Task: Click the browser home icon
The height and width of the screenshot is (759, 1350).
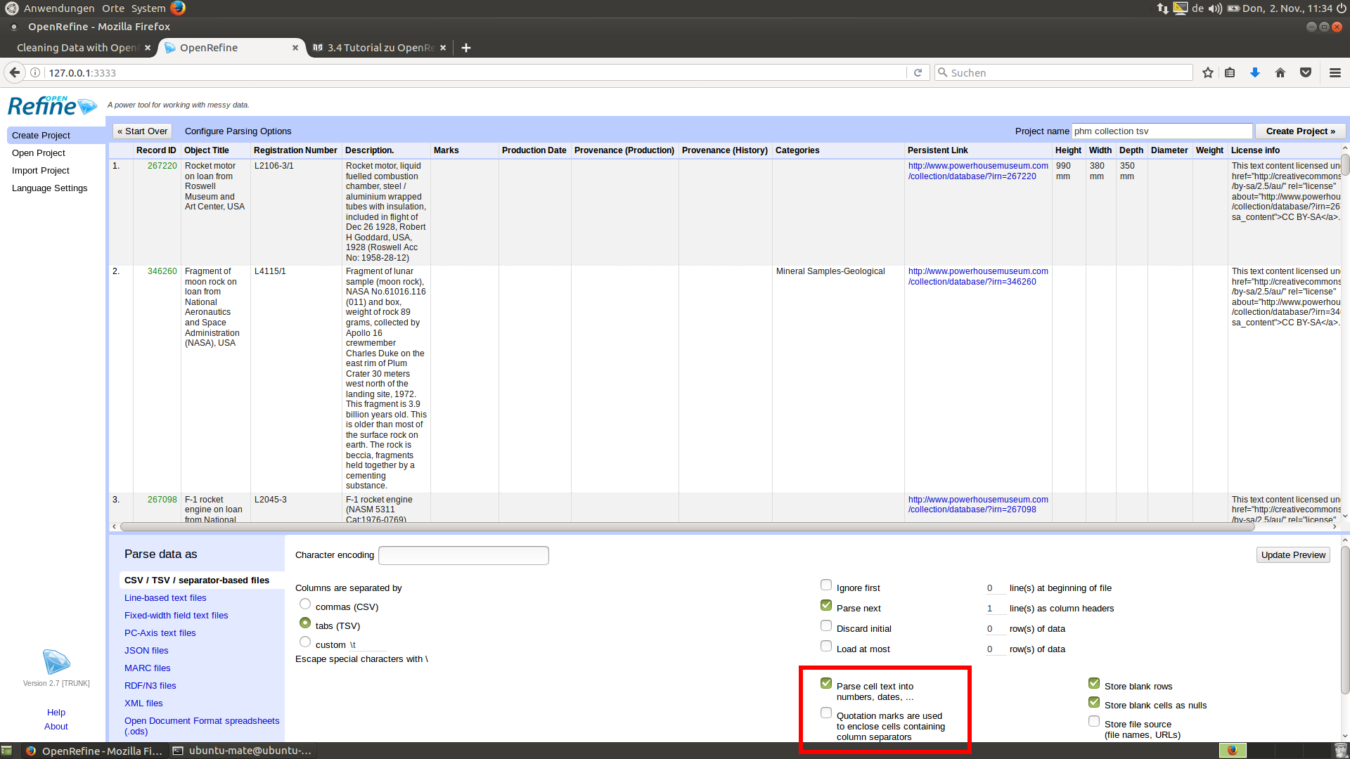Action: 1280,72
